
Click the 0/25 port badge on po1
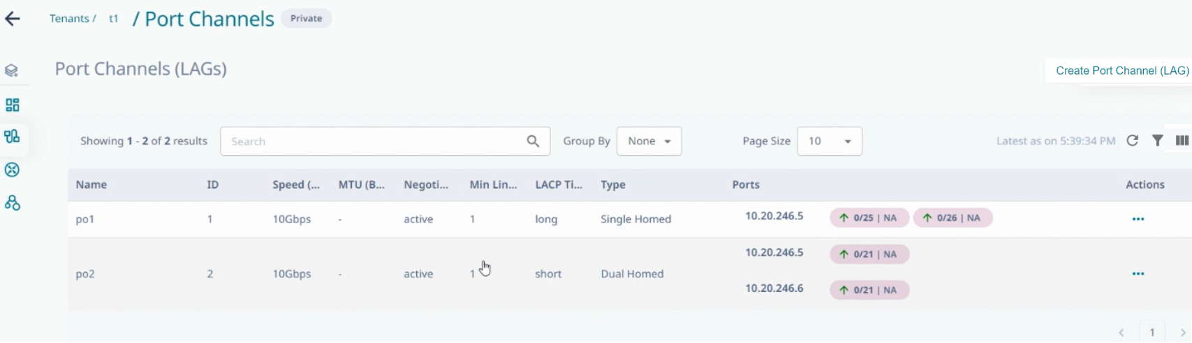pos(869,218)
